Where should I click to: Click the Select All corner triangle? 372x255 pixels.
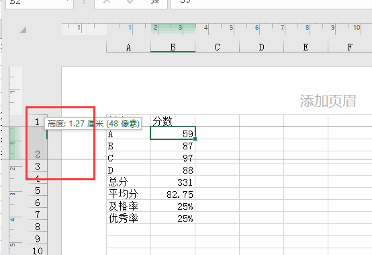point(23,30)
